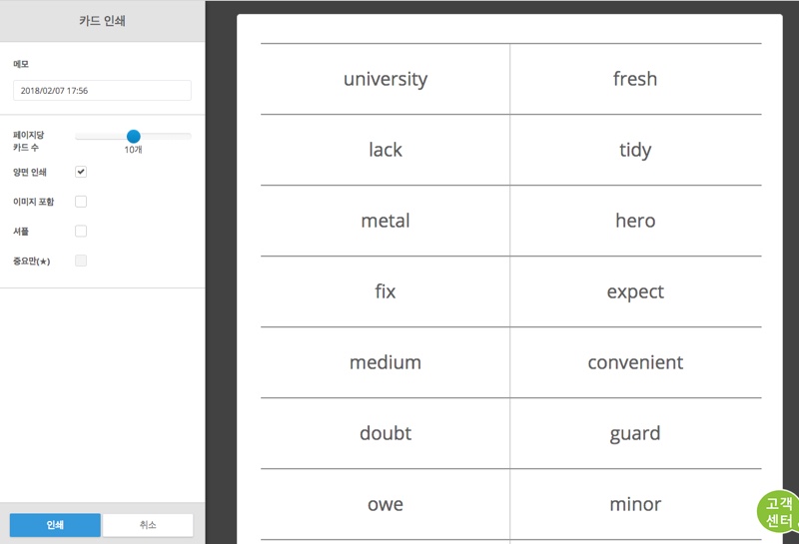Click the 'expect' word card
Viewport: 799px width, 544px height.
635,291
